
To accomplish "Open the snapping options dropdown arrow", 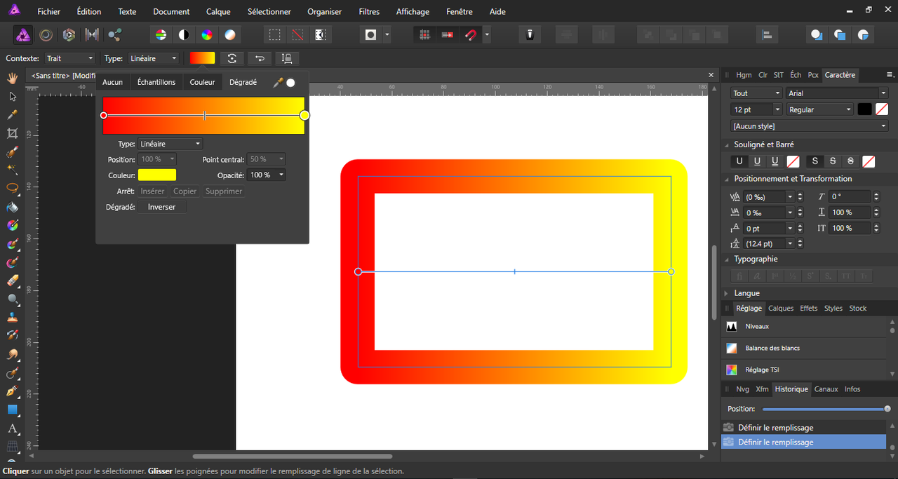I will (x=487, y=34).
